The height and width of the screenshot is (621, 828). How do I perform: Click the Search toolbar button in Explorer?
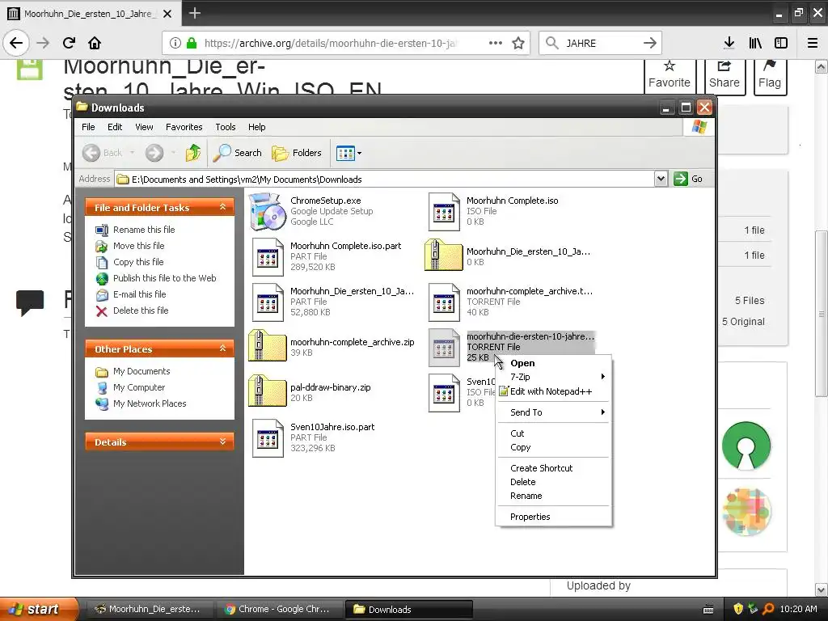[x=238, y=153]
